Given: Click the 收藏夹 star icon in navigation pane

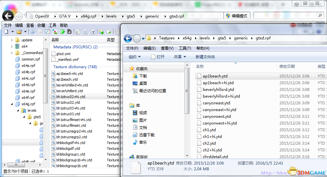Looking at the screenshot, I should coord(132,68).
